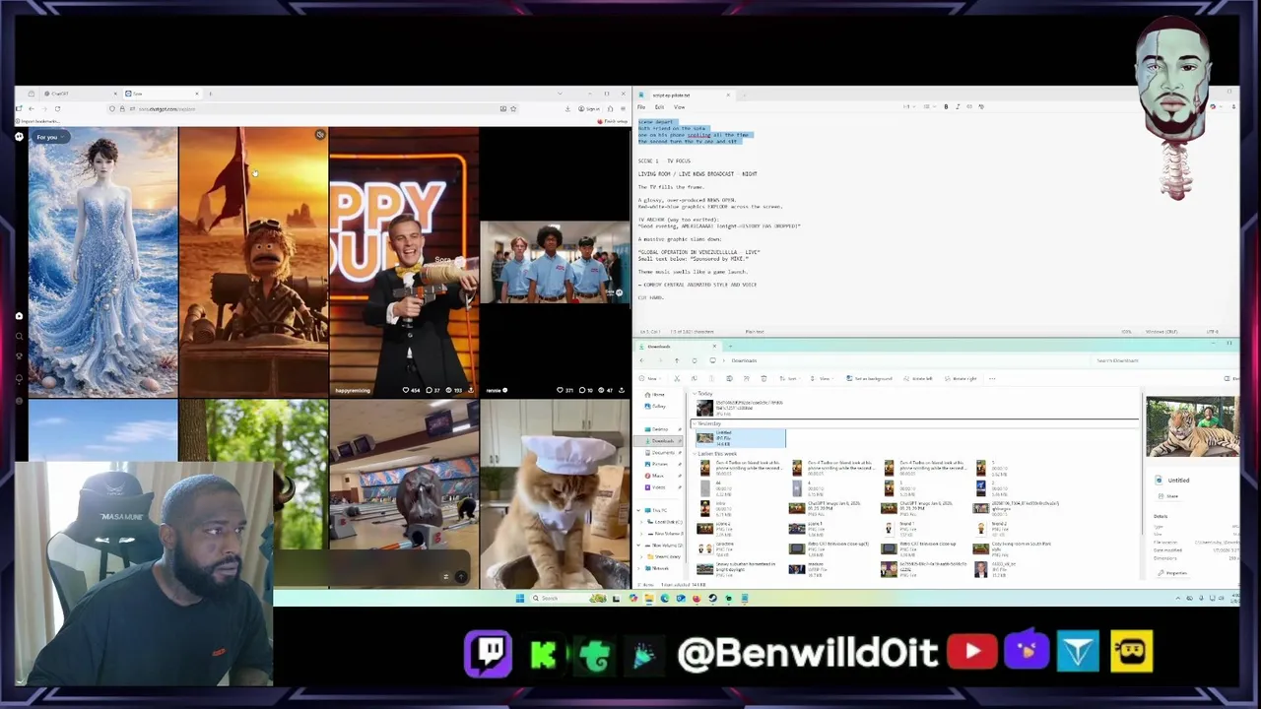Screen dimensions: 1261x709
Task: Click Windows (CRLF) in Notepad status bar
Action: (x=1161, y=332)
